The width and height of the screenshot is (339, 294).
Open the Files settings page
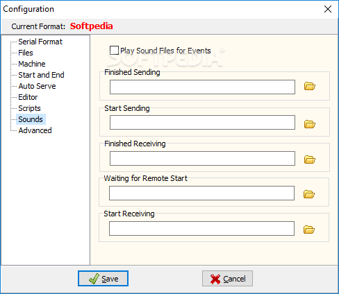pos(26,53)
